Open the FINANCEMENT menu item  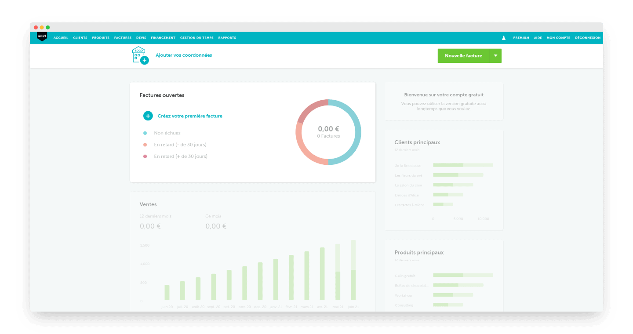[x=163, y=38]
